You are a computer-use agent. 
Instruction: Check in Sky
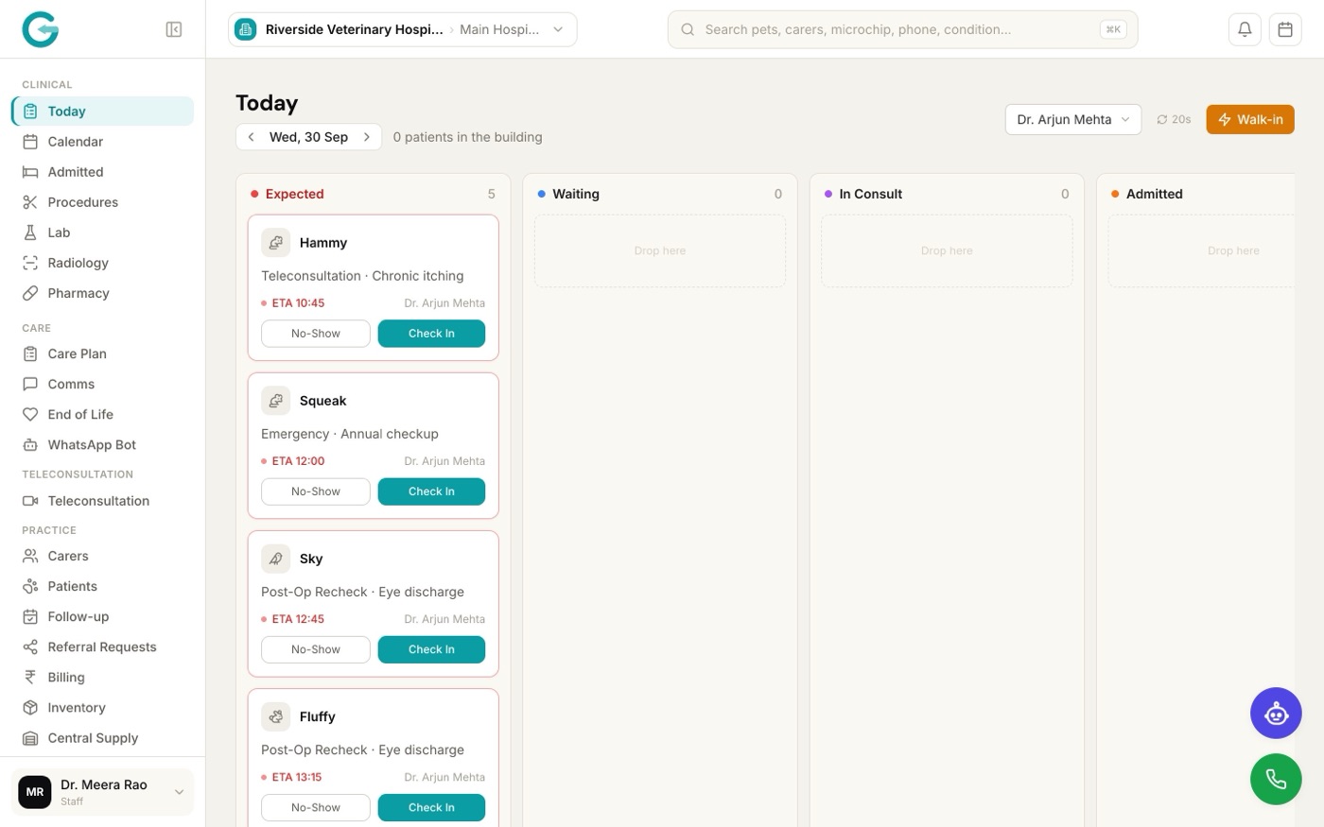click(x=431, y=649)
